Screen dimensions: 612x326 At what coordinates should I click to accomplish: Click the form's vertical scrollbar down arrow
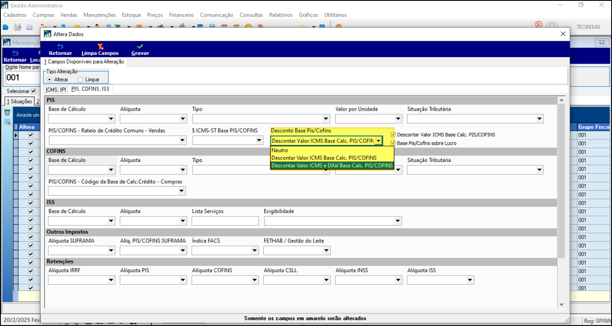561,304
